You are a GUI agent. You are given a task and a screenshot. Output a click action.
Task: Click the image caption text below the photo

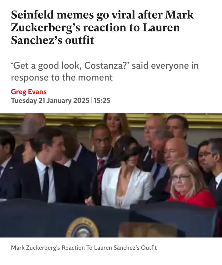click(84, 248)
